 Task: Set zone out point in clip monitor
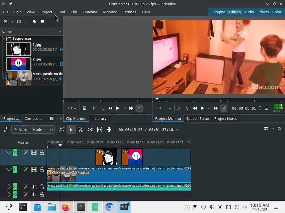(102, 108)
